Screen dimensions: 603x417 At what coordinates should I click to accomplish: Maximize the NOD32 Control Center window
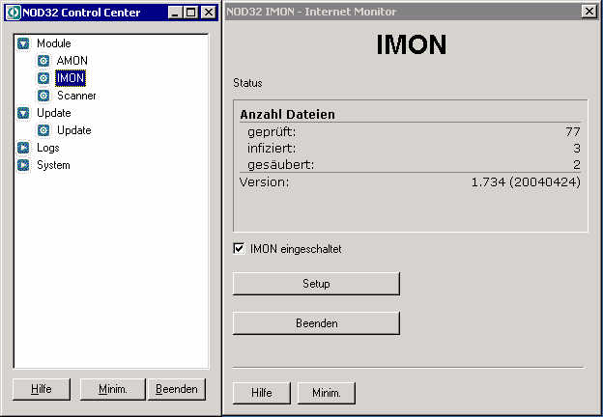click(190, 13)
